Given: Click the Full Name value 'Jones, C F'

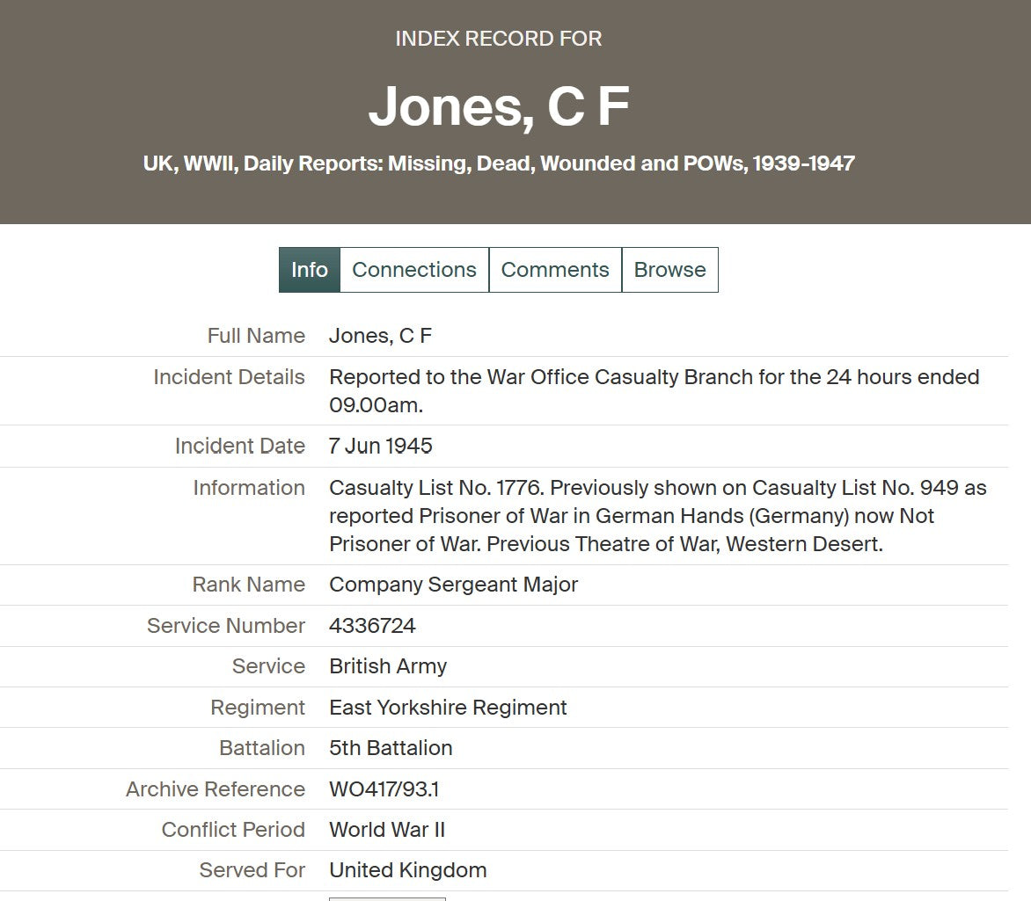Looking at the screenshot, I should point(380,336).
